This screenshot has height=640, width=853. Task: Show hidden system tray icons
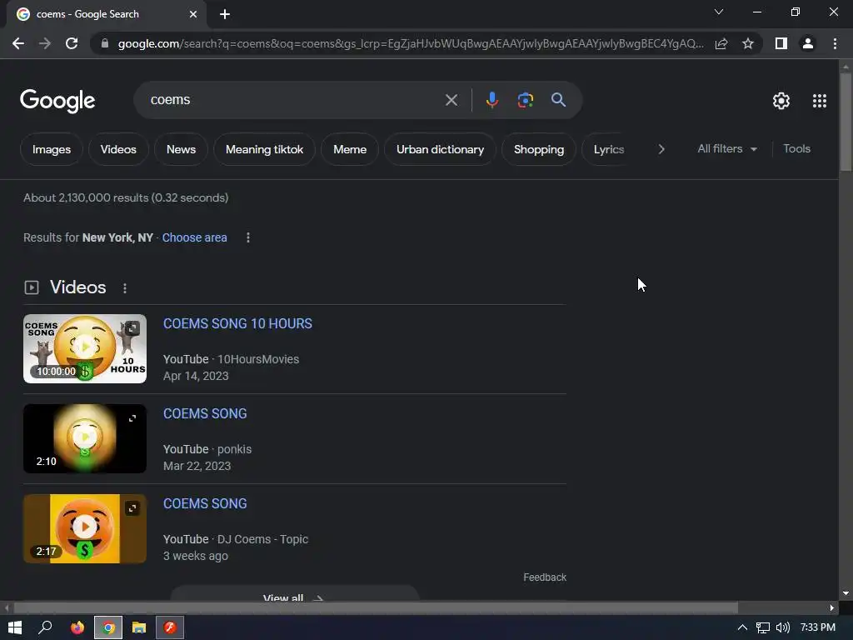pyautogui.click(x=742, y=627)
